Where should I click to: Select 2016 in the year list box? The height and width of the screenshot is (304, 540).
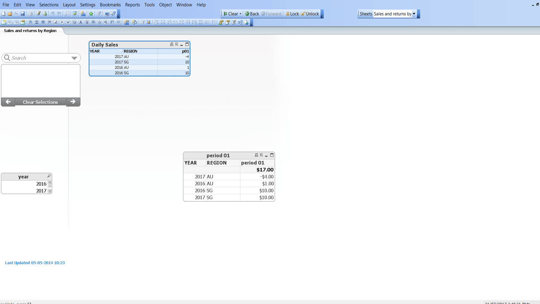[24, 184]
